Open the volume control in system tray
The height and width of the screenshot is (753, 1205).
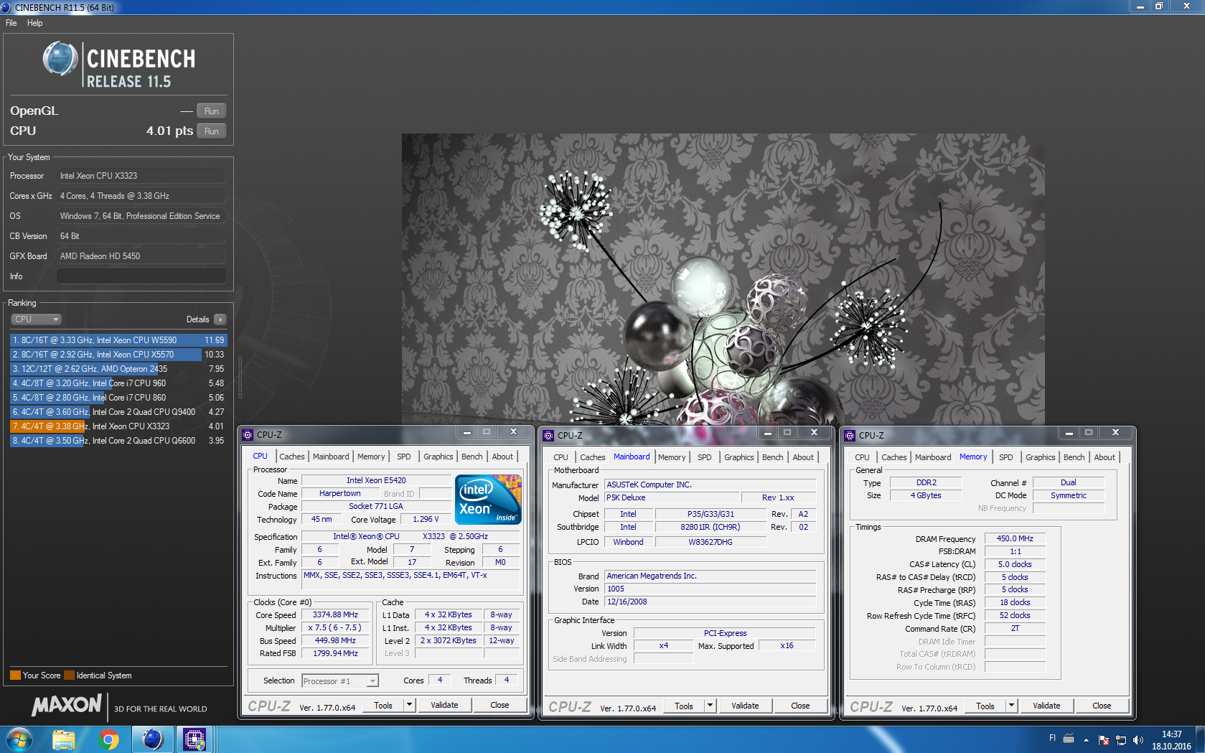tap(1138, 739)
